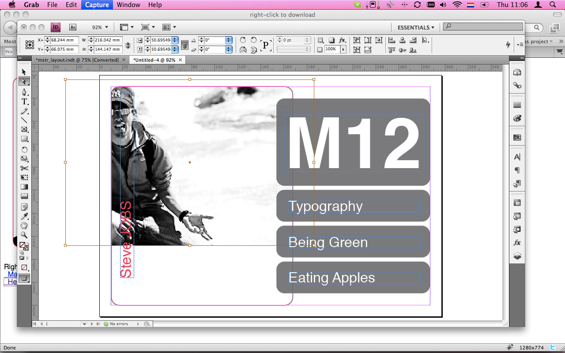Click the fx effects icon in control bar
Image resolution: width=565 pixels, height=353 pixels.
pos(342,40)
